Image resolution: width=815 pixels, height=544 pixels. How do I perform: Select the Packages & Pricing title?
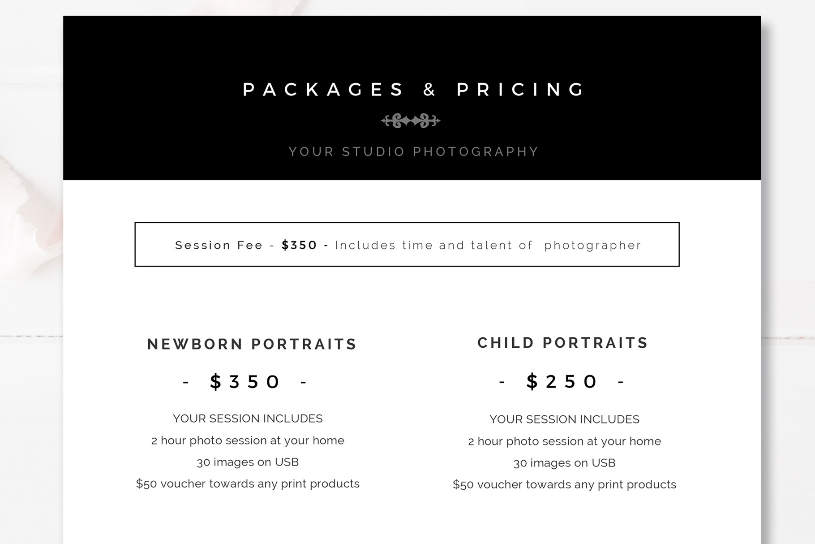coord(414,90)
